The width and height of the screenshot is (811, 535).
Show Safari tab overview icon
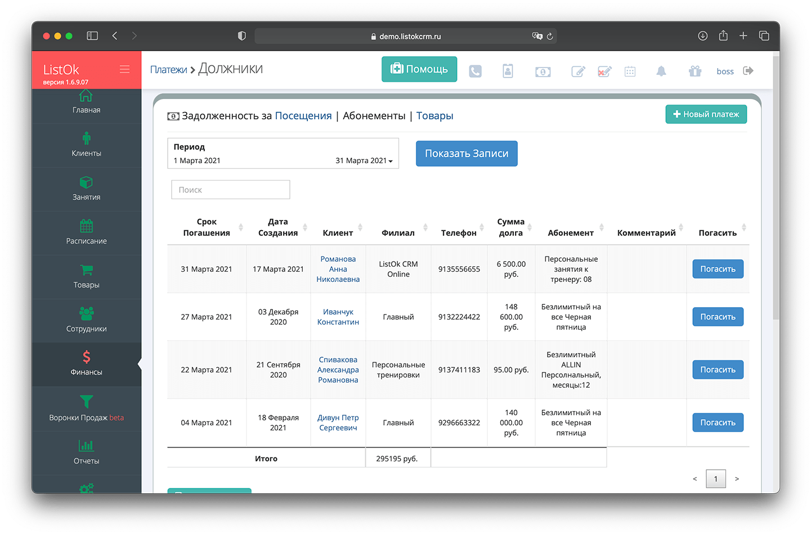(764, 36)
